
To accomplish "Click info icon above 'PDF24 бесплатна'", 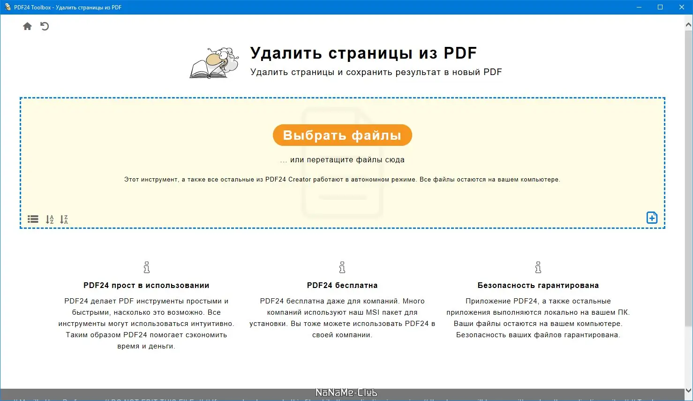I will [x=342, y=267].
